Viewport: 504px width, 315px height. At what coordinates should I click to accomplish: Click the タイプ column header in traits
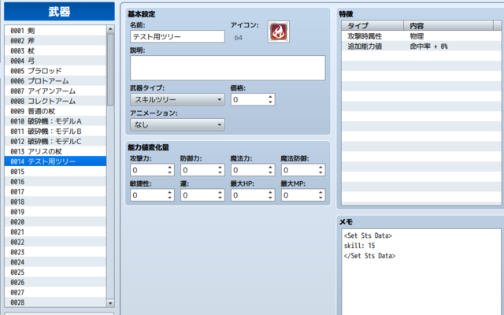372,26
